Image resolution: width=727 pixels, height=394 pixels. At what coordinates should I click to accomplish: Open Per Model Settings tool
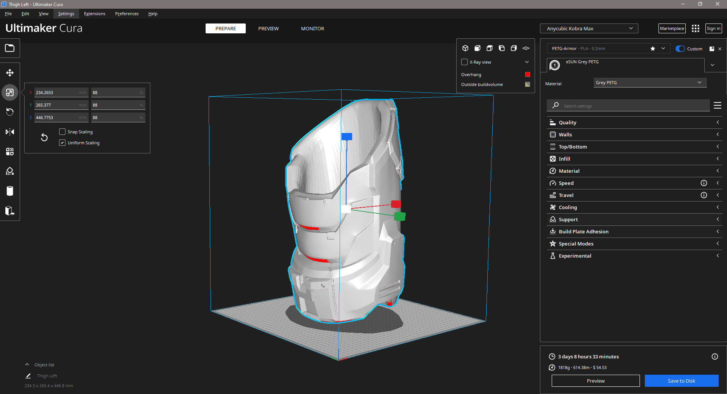point(10,152)
